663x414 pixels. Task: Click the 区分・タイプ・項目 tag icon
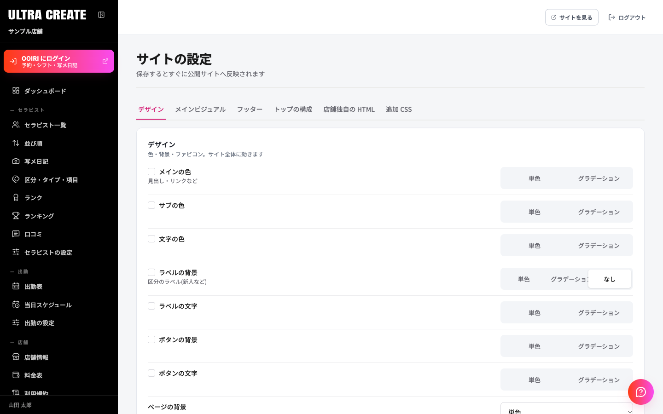[16, 179]
